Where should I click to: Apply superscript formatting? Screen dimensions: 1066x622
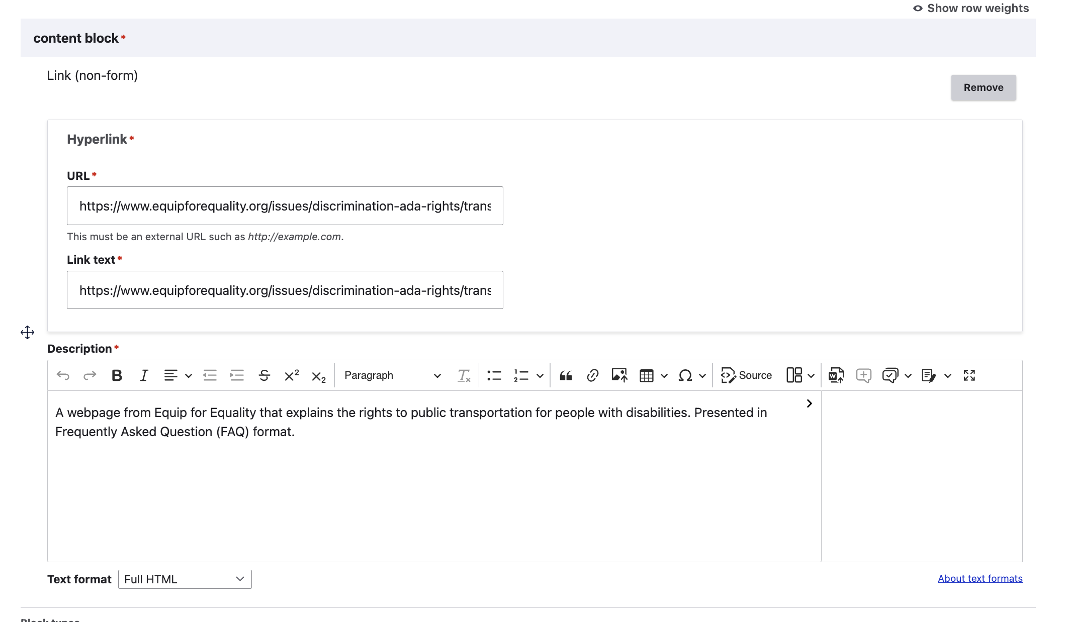click(x=292, y=375)
